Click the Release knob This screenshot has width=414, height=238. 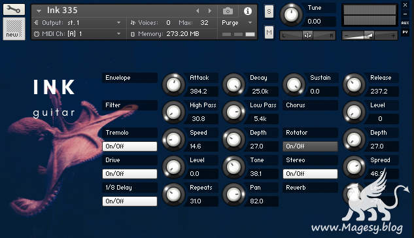(x=354, y=85)
